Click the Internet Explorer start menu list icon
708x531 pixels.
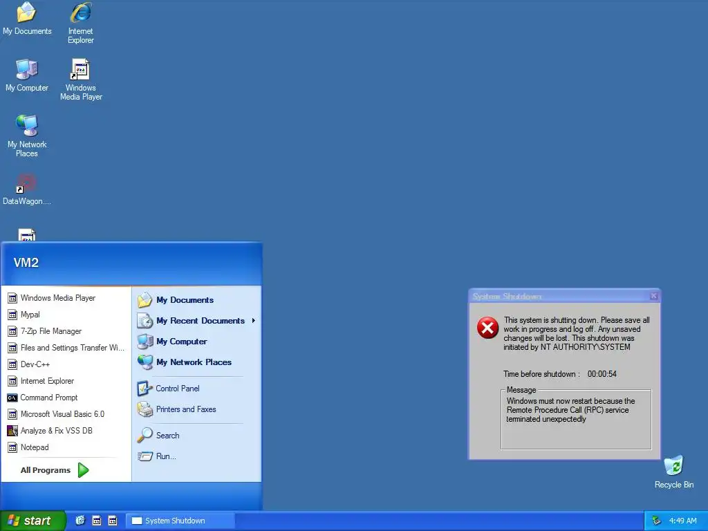12,381
